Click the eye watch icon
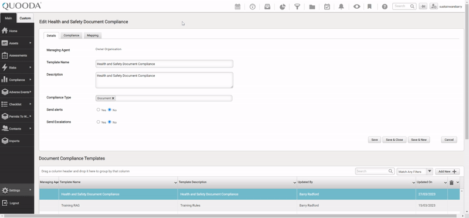This screenshot has height=218, width=469. (356, 6)
